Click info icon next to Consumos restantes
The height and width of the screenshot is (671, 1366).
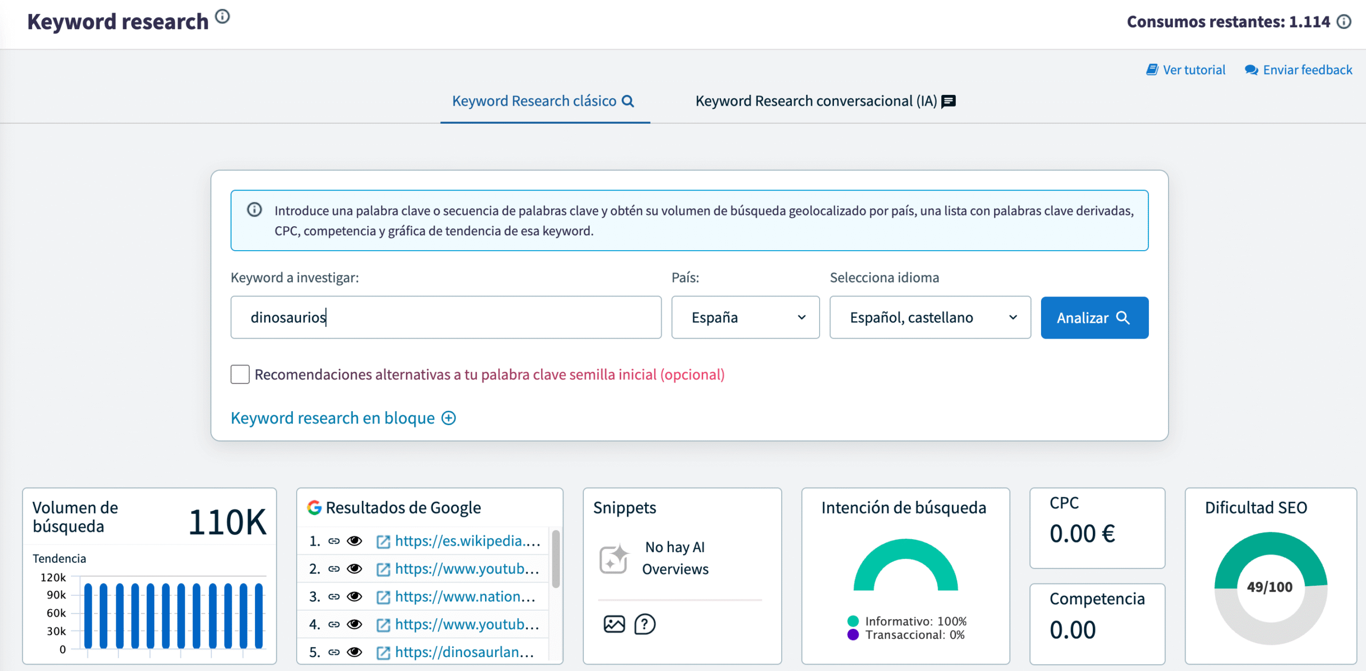(1344, 22)
